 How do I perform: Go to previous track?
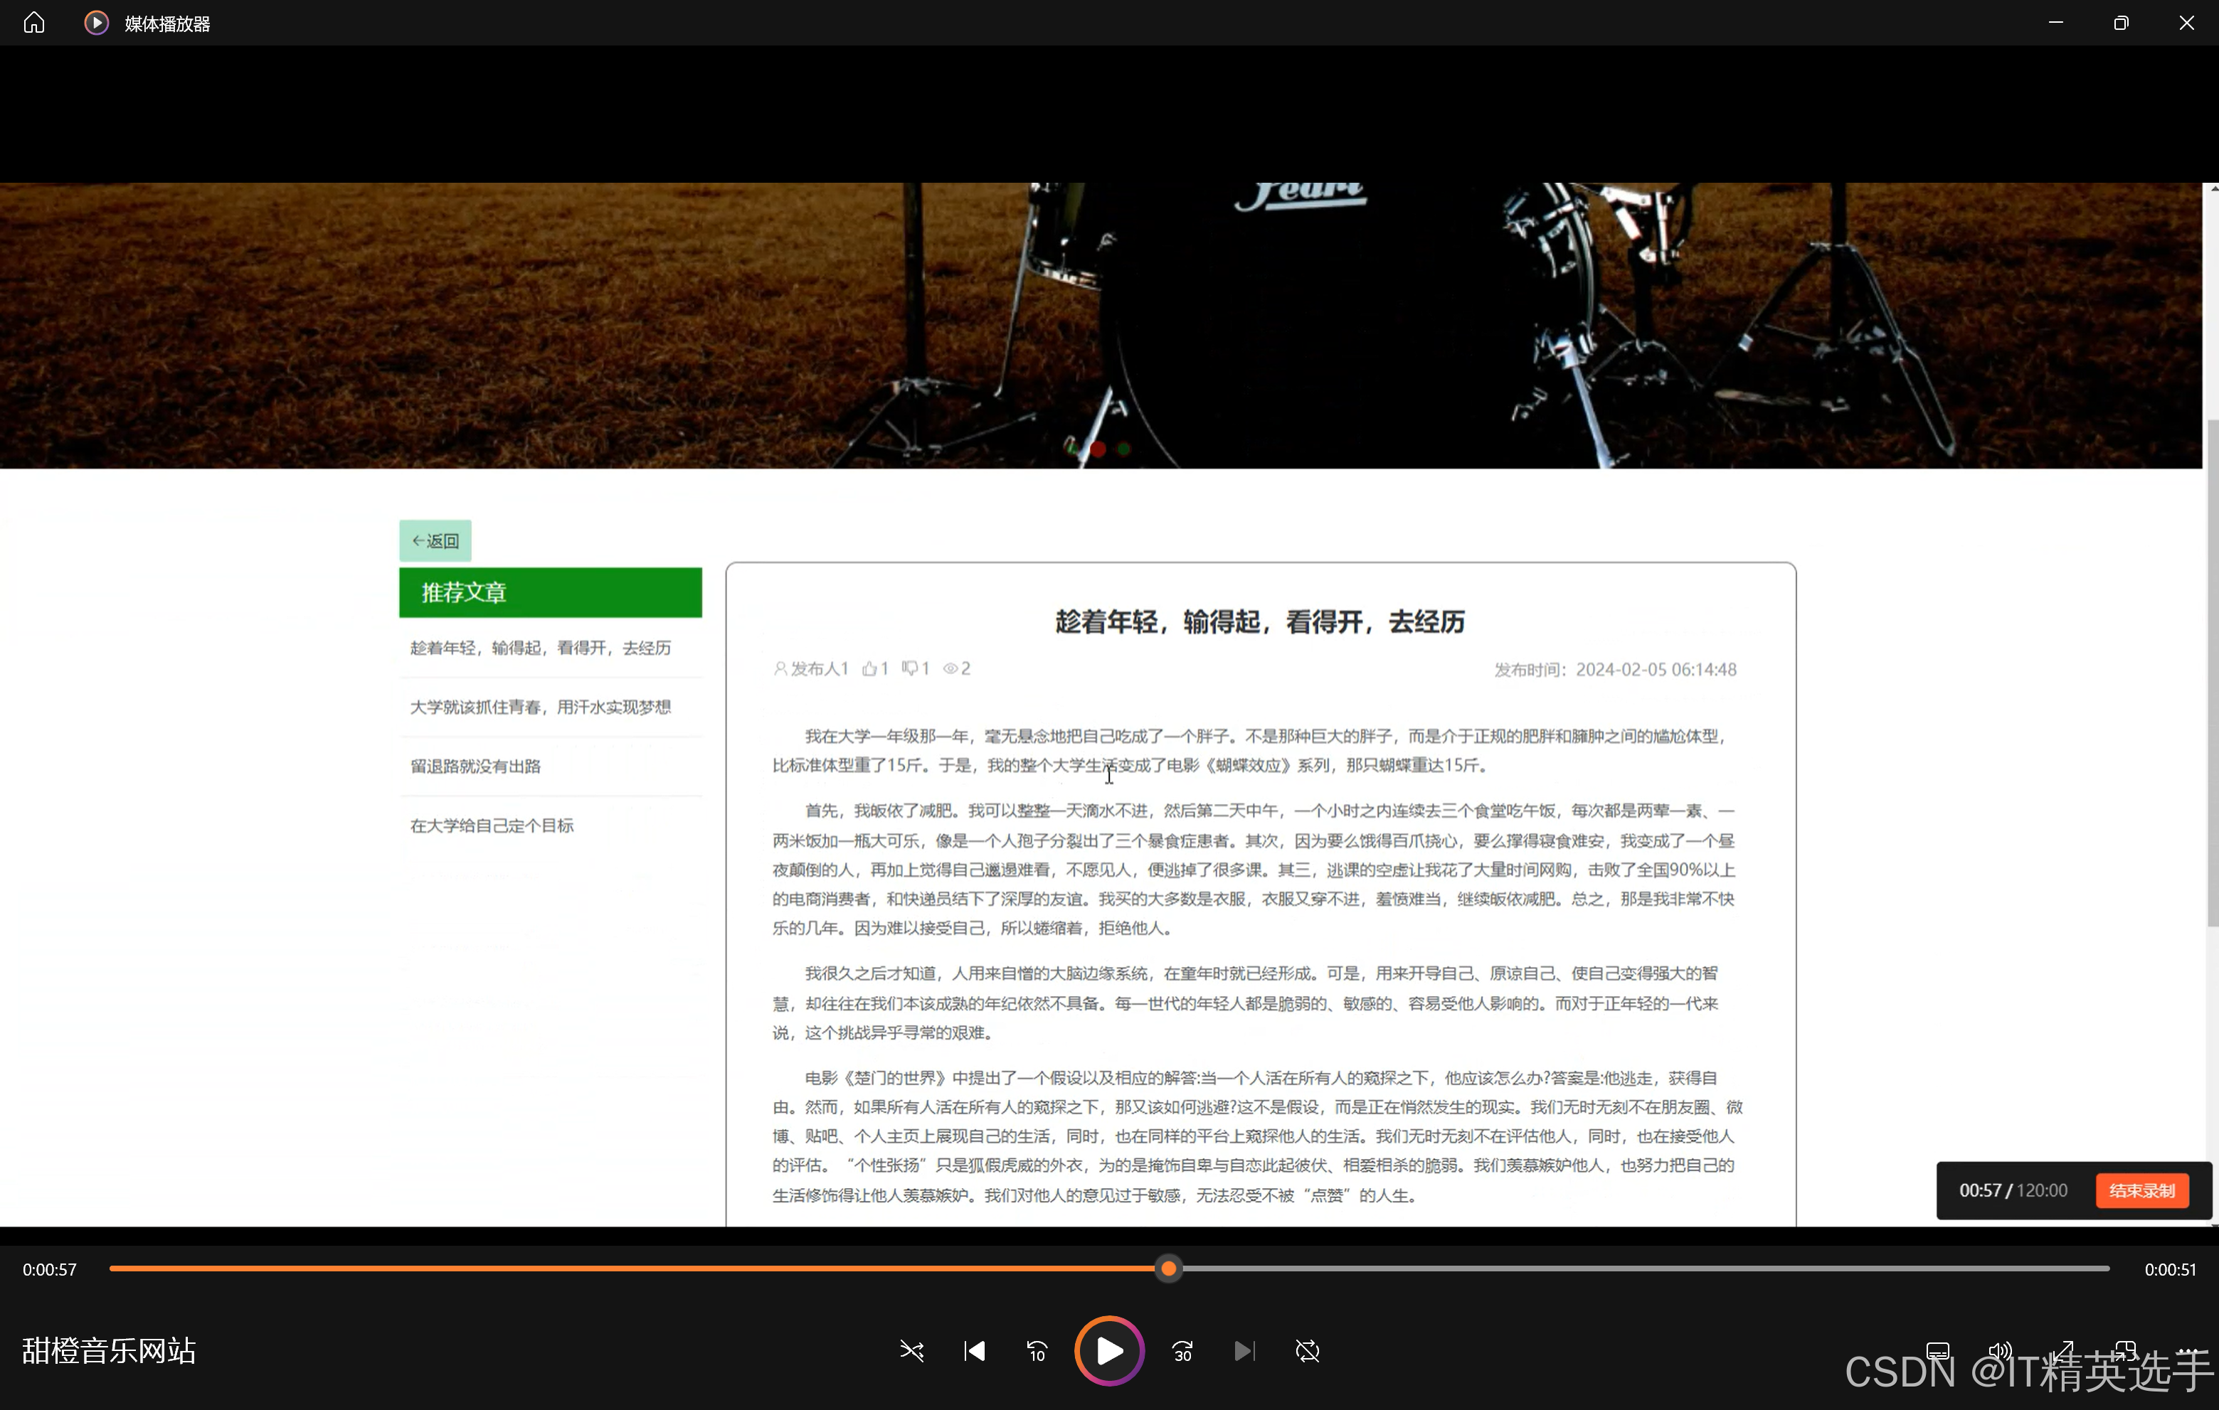[974, 1351]
